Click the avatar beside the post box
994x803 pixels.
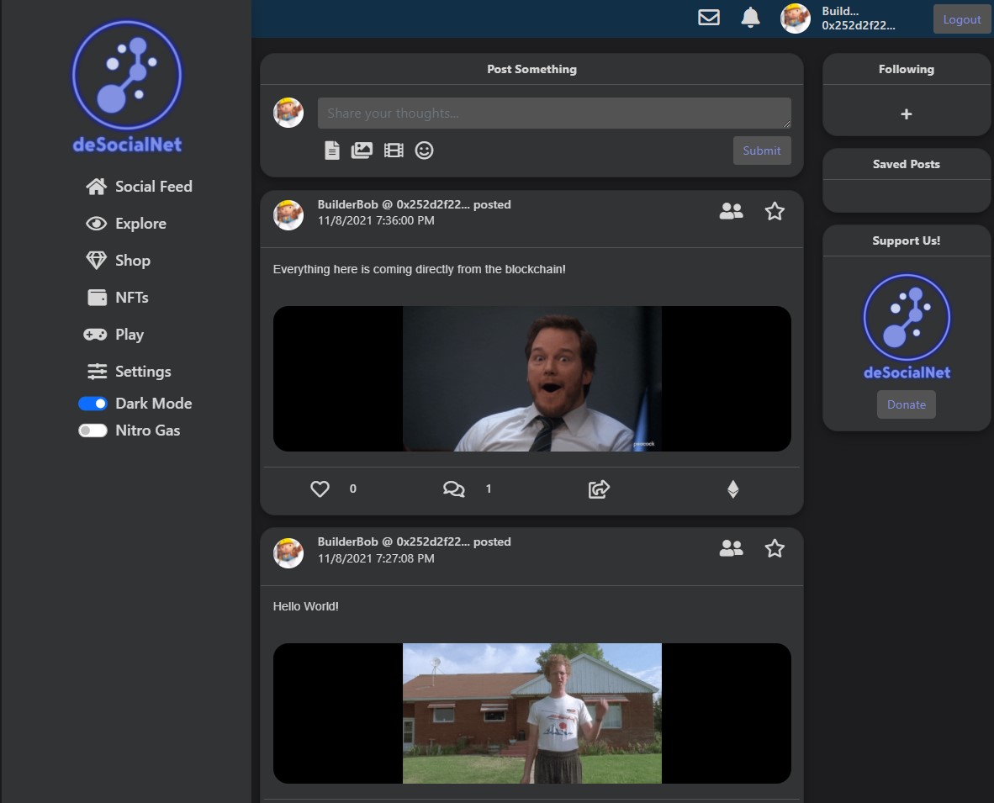[x=288, y=113]
